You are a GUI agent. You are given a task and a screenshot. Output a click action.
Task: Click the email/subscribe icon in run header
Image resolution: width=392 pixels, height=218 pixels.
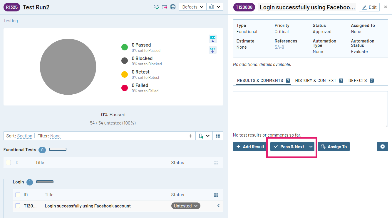coord(156,7)
